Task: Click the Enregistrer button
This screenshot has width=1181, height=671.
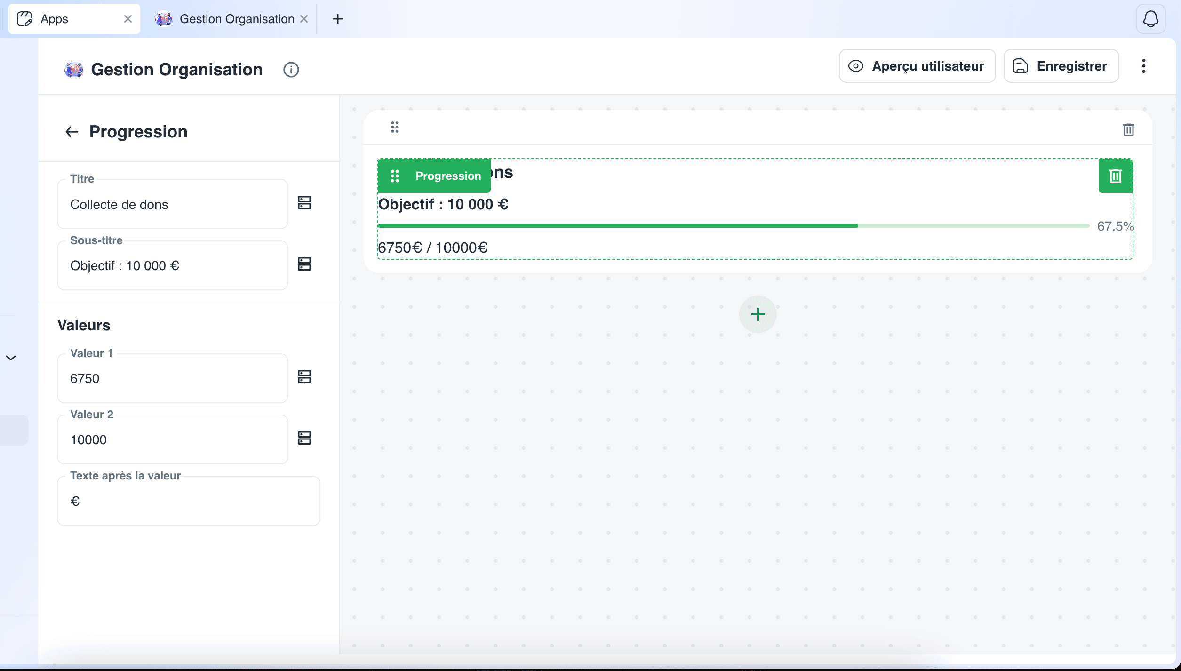Action: pos(1061,66)
